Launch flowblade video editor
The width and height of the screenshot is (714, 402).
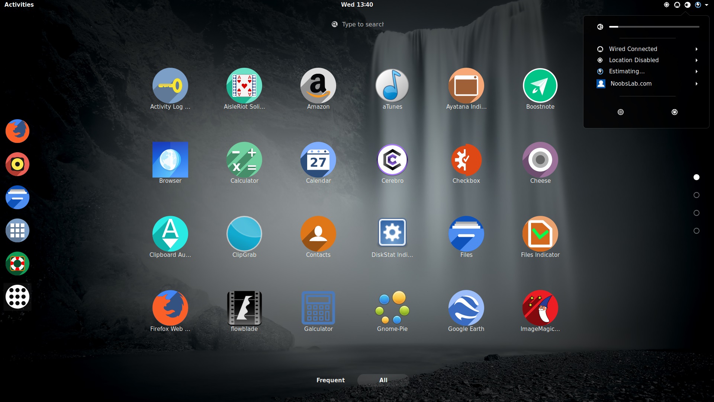click(244, 311)
